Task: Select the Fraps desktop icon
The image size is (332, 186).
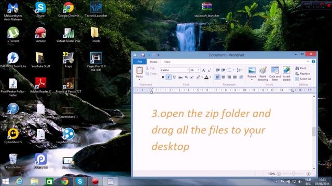Action: [x=68, y=60]
